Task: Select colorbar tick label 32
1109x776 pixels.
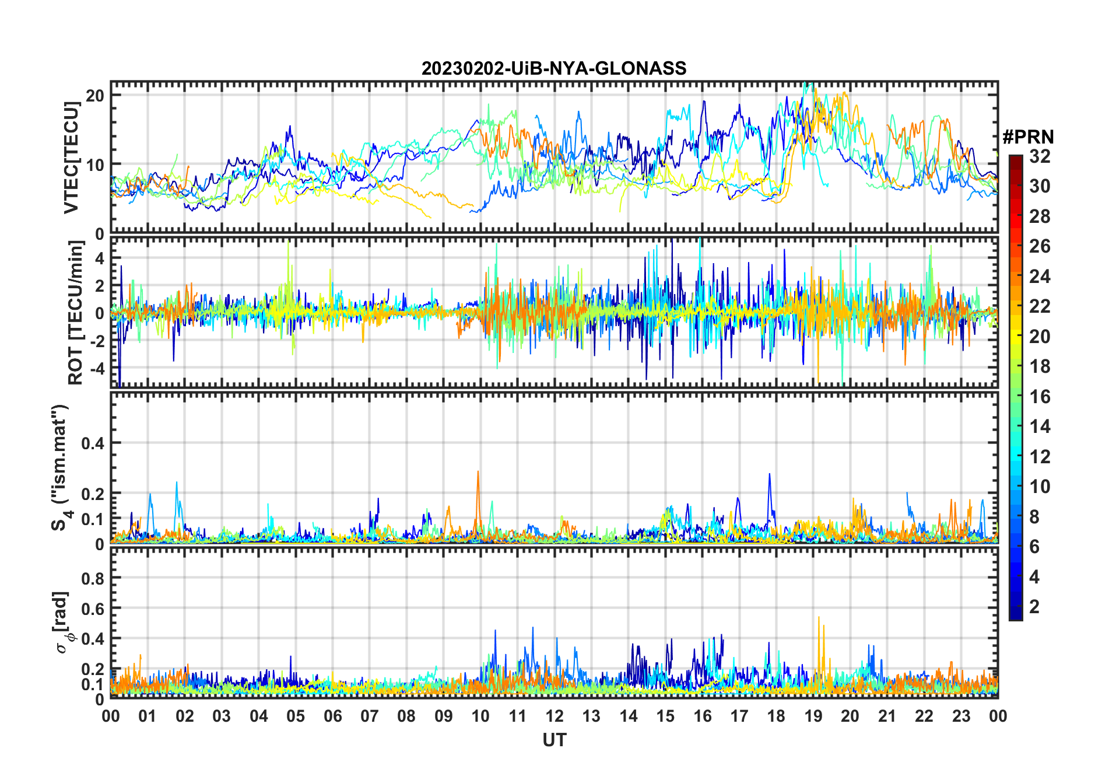Action: [1040, 156]
